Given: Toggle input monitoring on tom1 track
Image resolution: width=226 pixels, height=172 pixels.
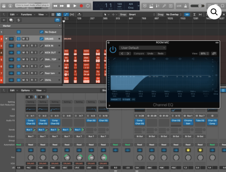Looking at the screenshot, I should point(36,66).
